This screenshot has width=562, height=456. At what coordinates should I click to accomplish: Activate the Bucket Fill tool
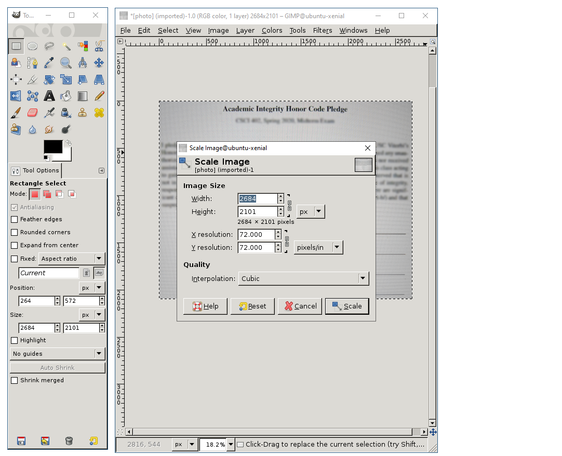(66, 96)
